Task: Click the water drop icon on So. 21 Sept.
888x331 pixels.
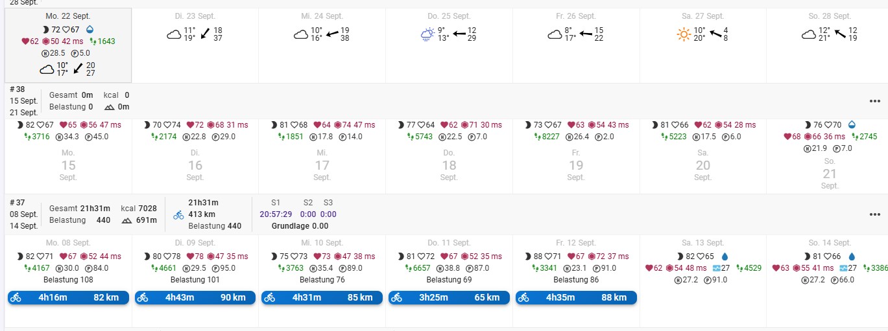Action: tap(852, 125)
